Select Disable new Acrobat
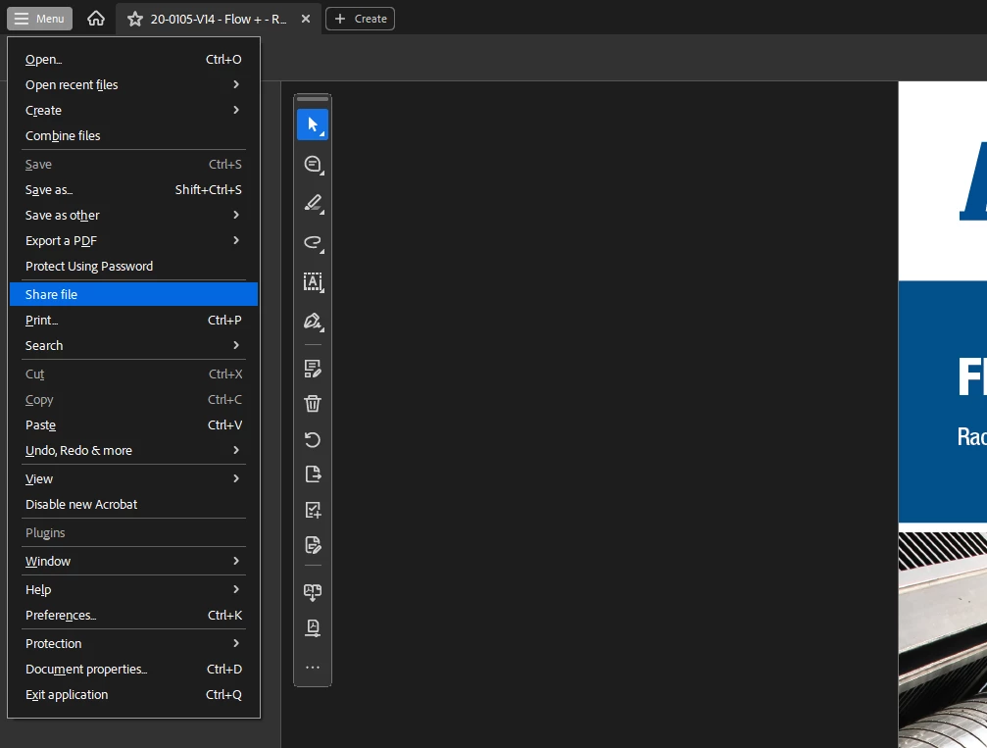987x748 pixels. 133,504
